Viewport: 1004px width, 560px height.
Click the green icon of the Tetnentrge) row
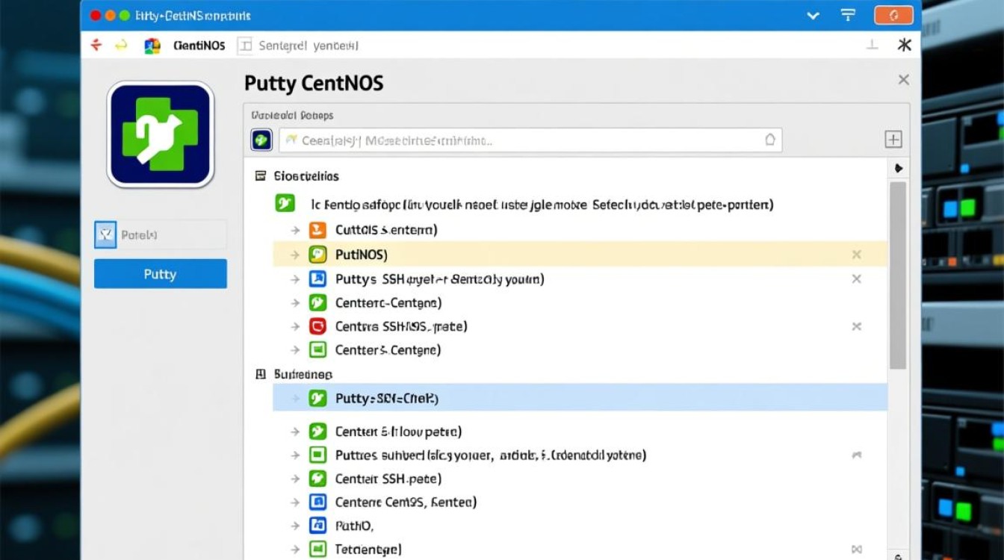click(x=317, y=550)
